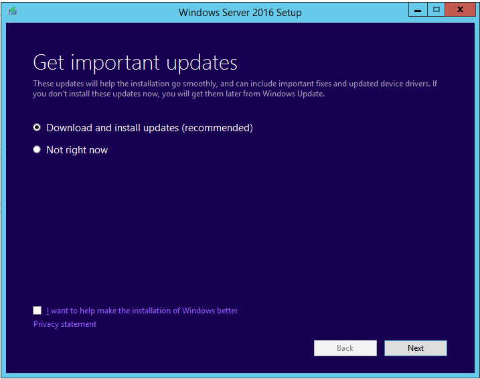
Task: Click empty title bar area beside the Setup icon
Action: coord(92,12)
